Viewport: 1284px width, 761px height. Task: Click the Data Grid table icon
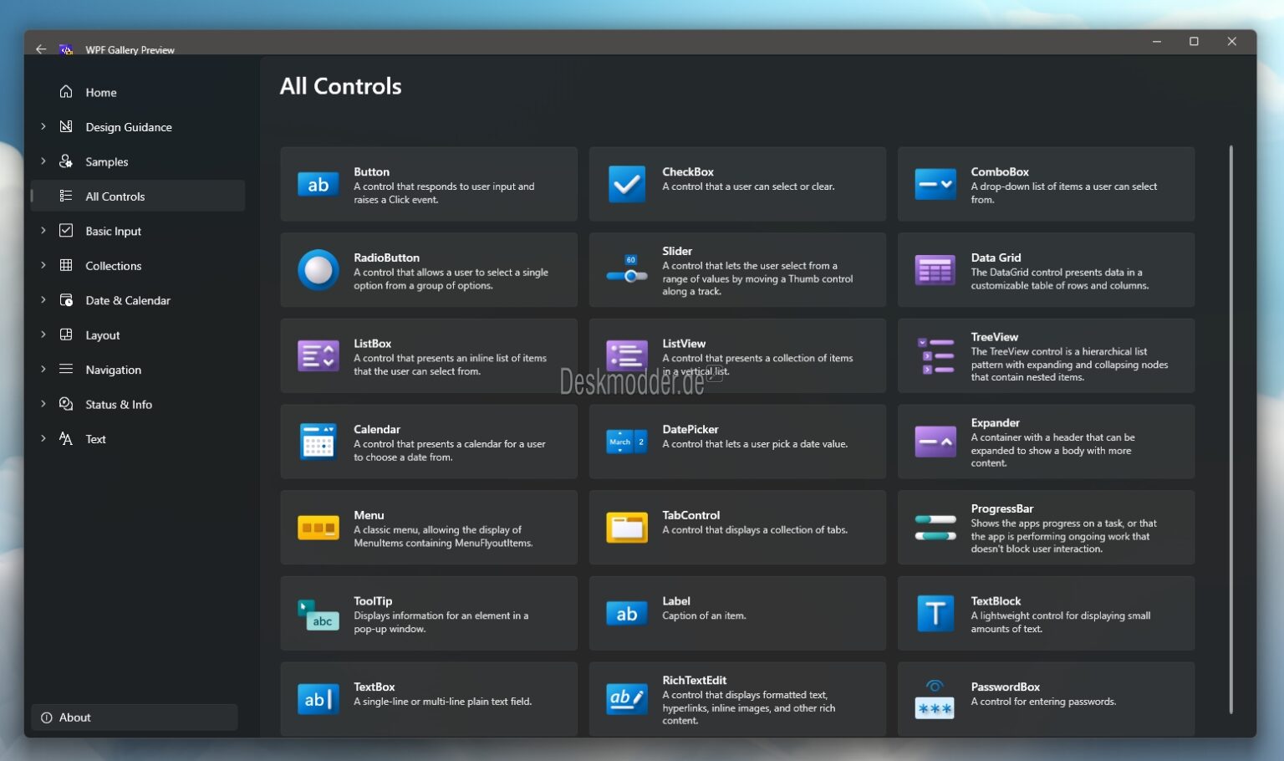point(935,269)
